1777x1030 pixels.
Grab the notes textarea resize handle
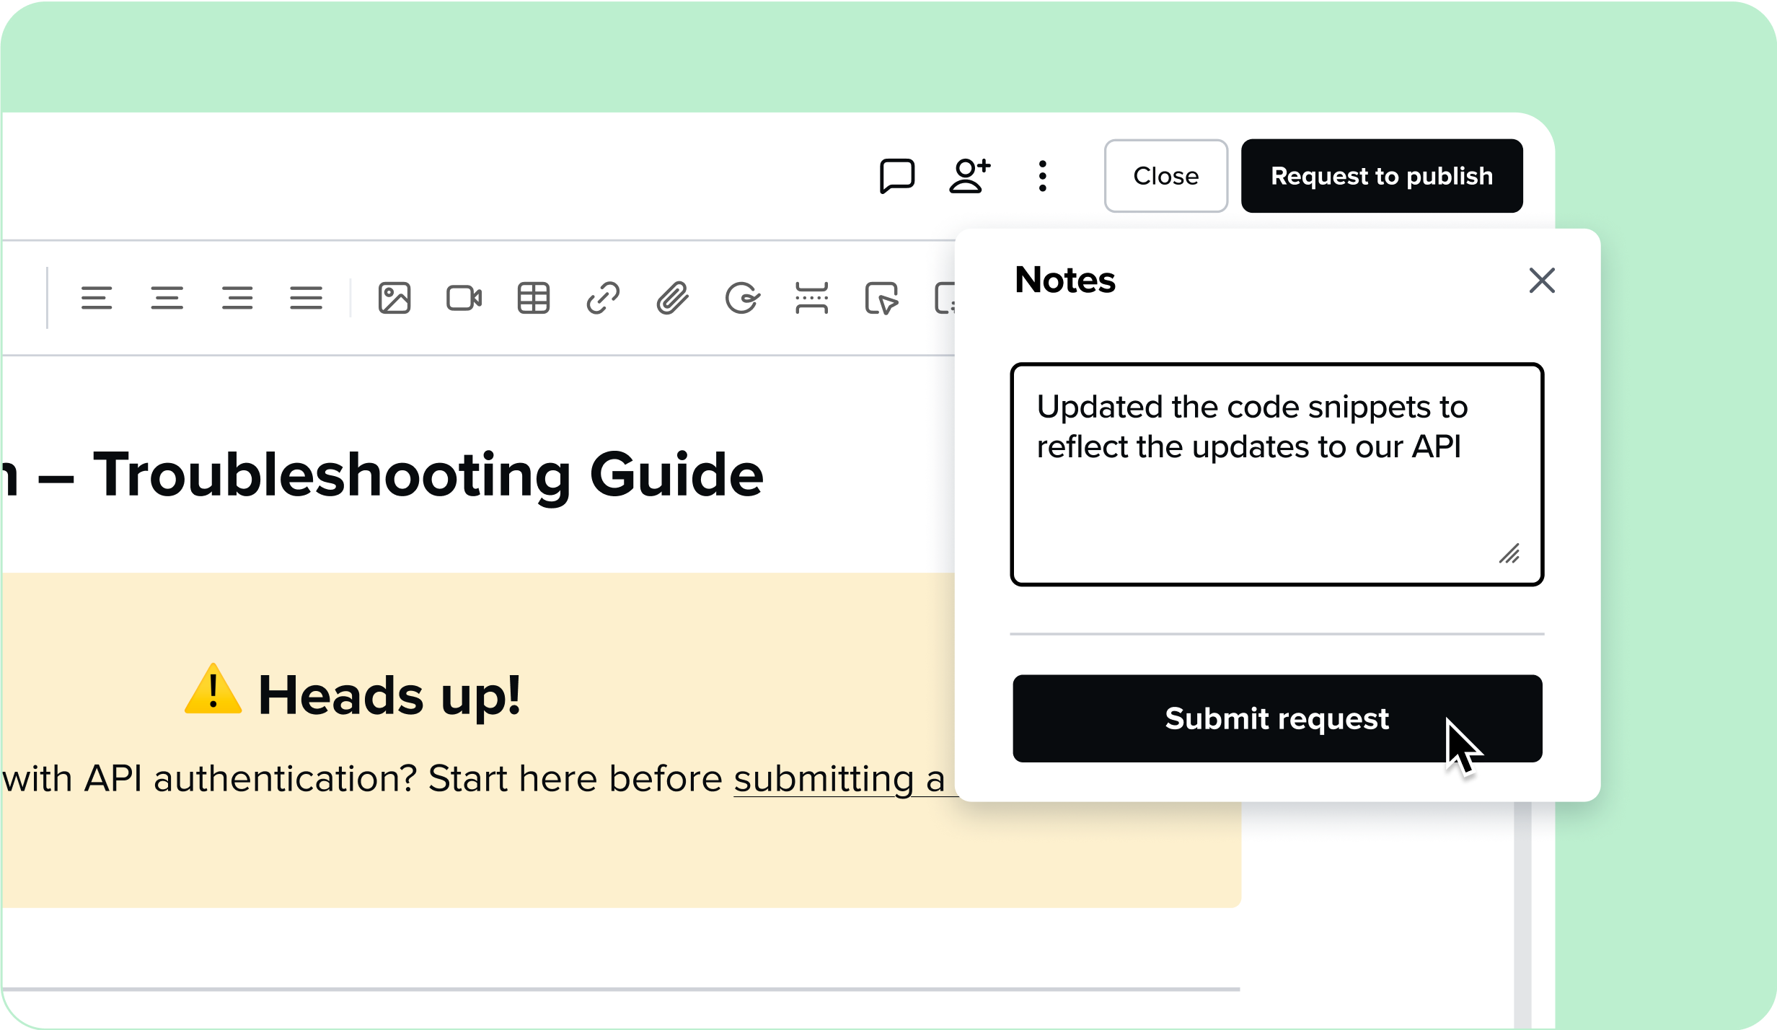pyautogui.click(x=1509, y=554)
